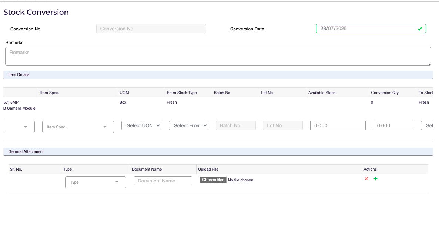Click the Document Name input field
The width and height of the screenshot is (439, 248).
(163, 181)
